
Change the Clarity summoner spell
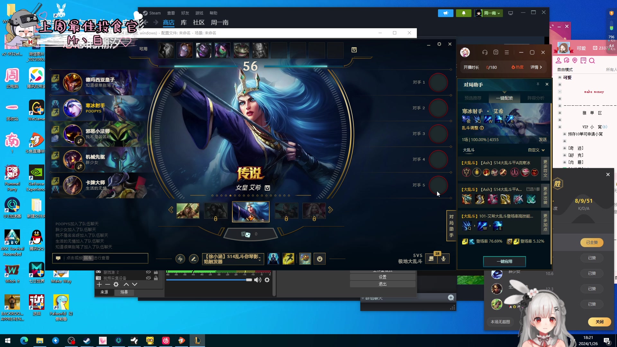[x=273, y=259]
